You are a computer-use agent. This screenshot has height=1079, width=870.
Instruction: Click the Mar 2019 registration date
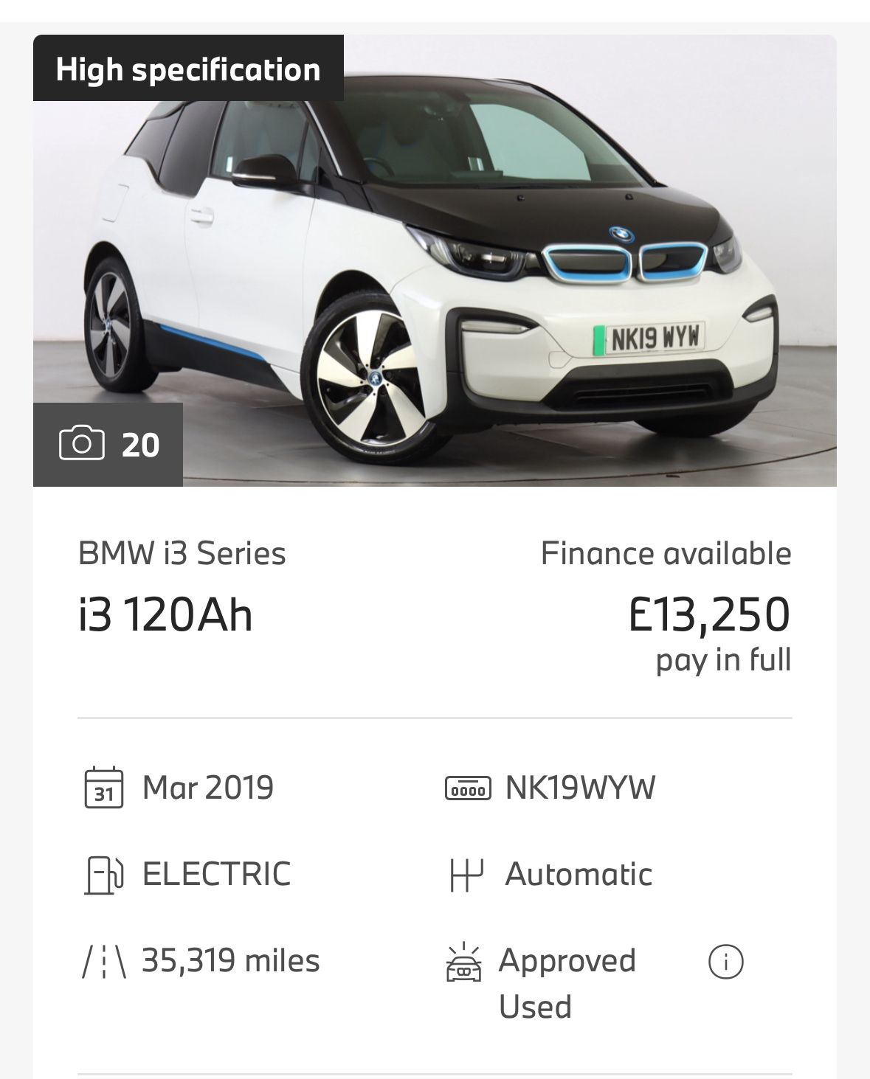click(x=208, y=788)
